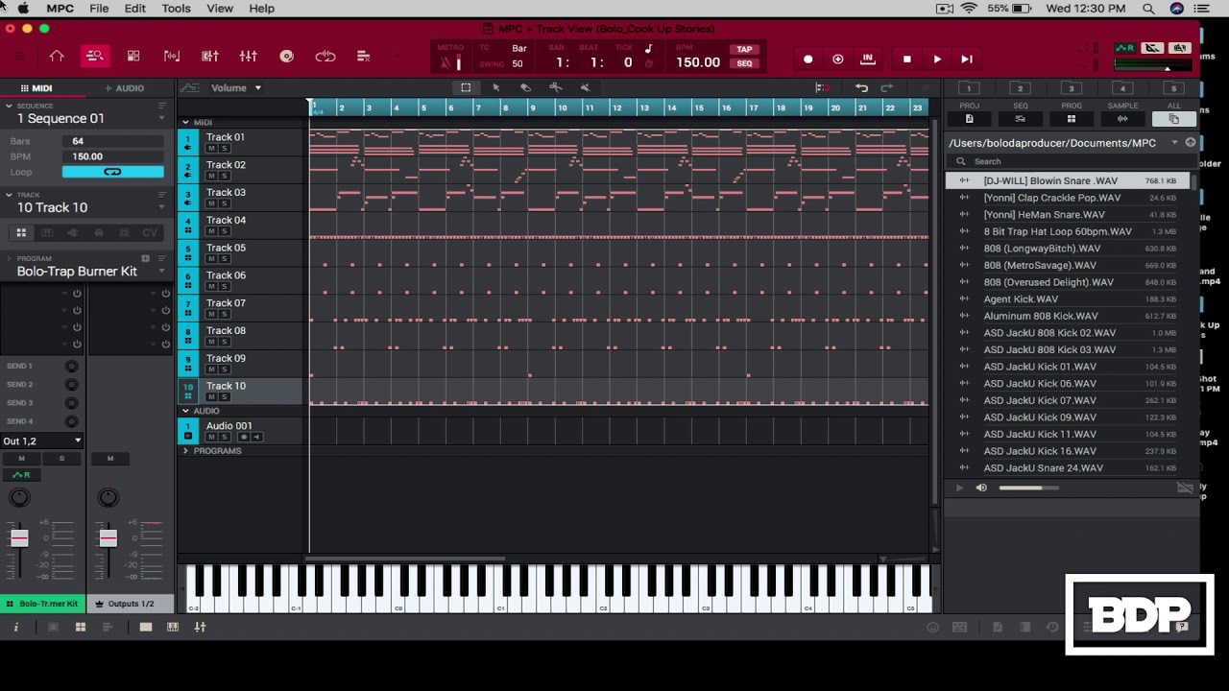Mute Track 01
The image size is (1229, 691).
pos(211,149)
